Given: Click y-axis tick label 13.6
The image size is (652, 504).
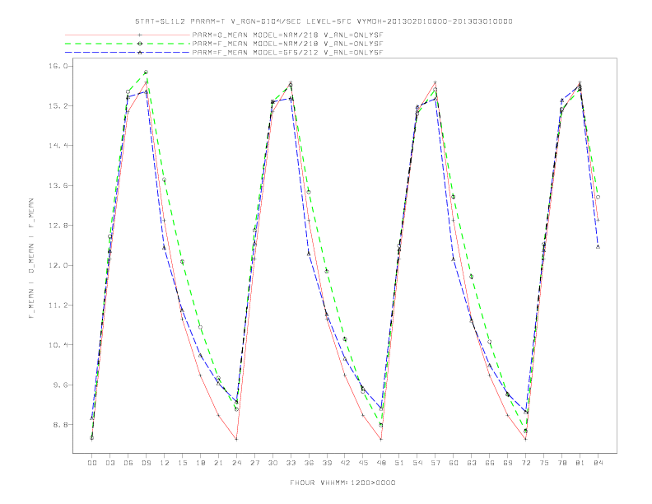Looking at the screenshot, I should (x=58, y=185).
